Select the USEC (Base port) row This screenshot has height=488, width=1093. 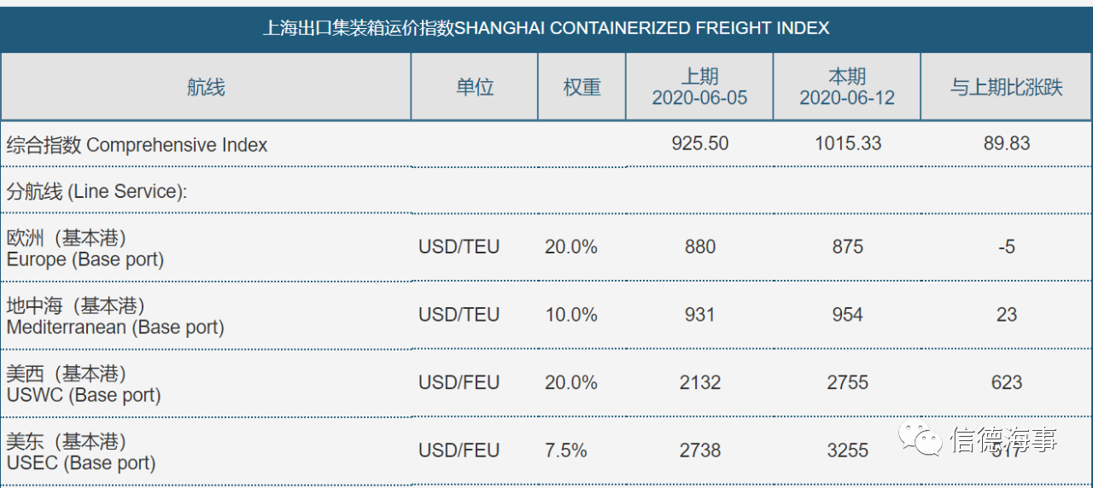[546, 451]
